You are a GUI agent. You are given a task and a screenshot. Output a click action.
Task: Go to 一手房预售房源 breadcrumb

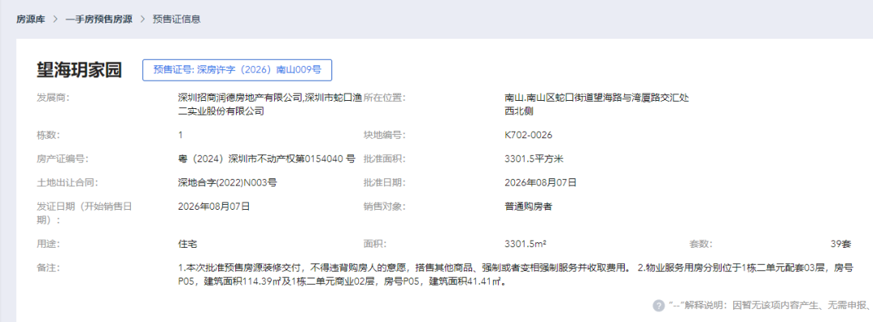(99, 19)
